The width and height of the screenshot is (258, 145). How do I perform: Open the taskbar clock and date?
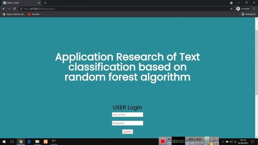click(243, 141)
